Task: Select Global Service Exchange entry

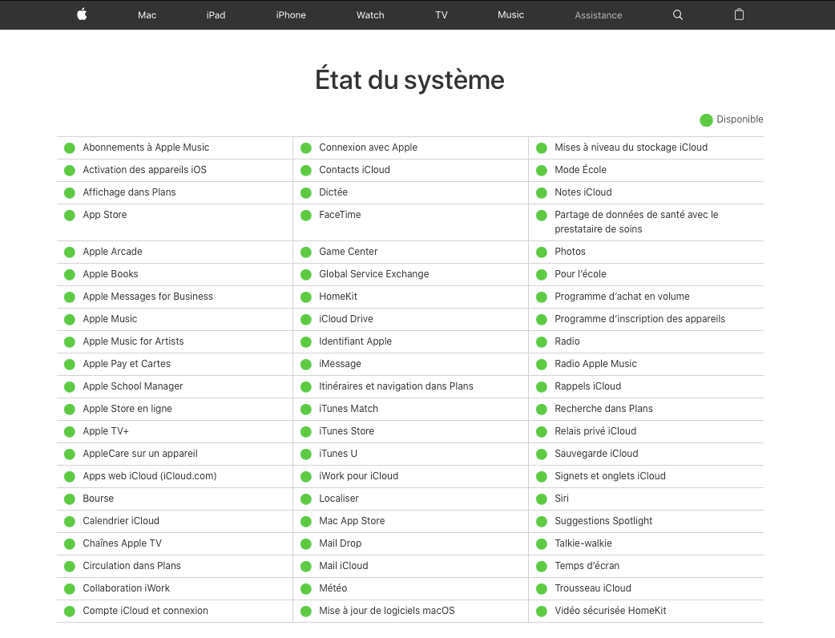Action: coord(374,274)
